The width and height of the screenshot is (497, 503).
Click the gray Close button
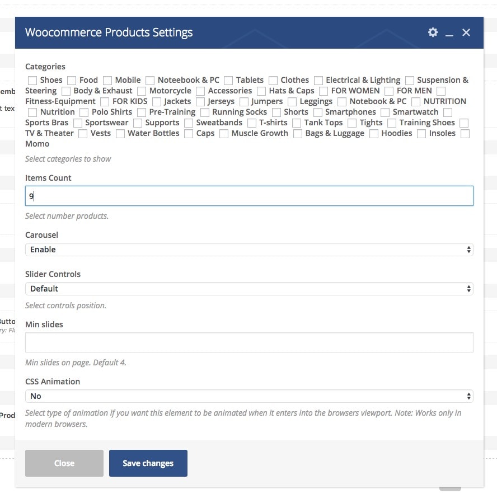click(x=64, y=463)
